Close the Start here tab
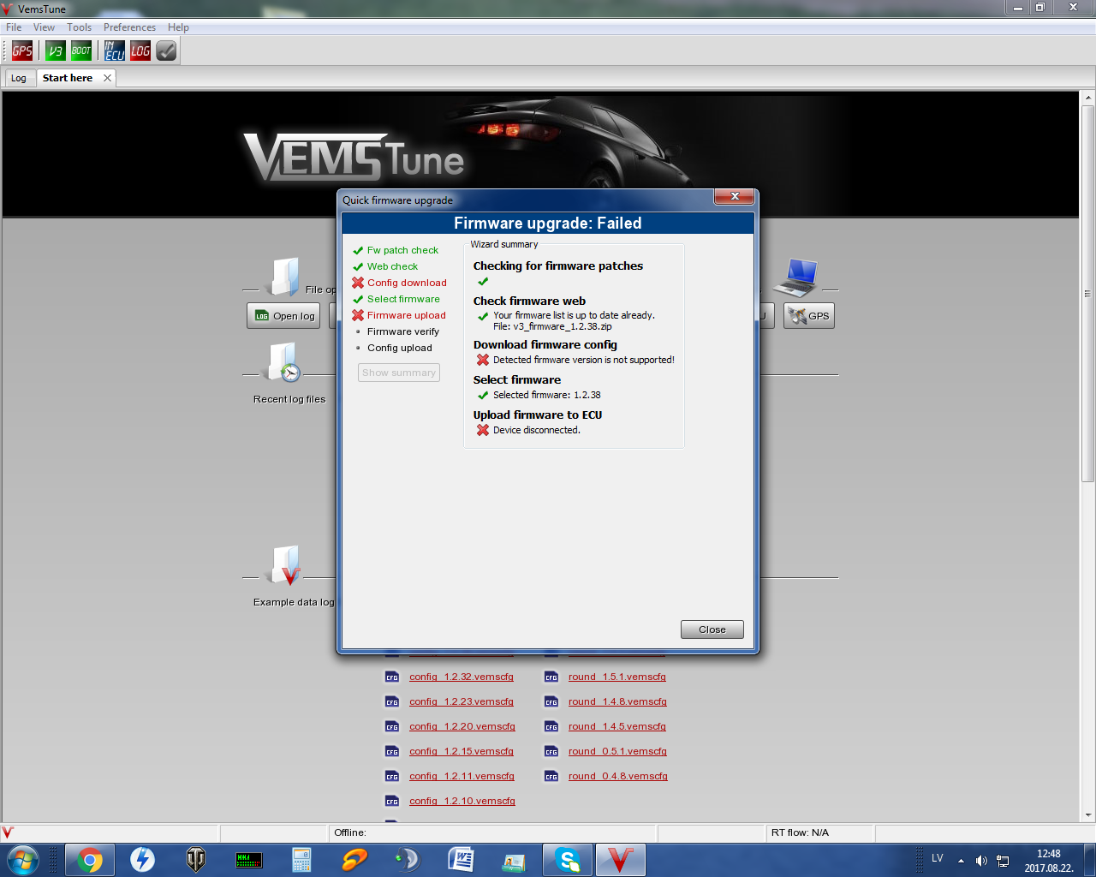Viewport: 1096px width, 877px height. (107, 78)
